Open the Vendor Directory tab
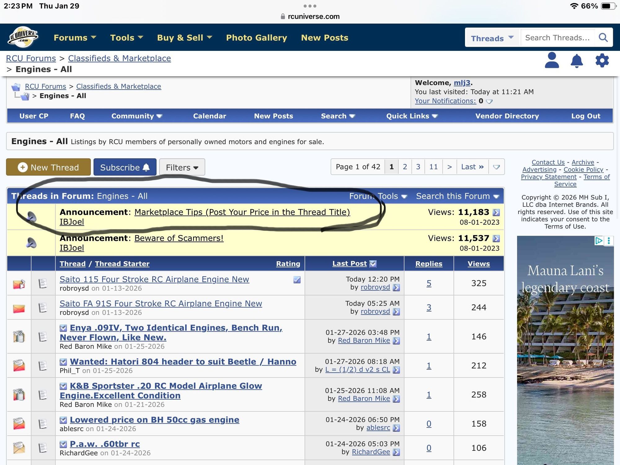The height and width of the screenshot is (465, 620). (x=507, y=116)
